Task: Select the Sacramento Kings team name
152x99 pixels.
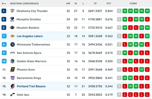Action: [x=29, y=78]
